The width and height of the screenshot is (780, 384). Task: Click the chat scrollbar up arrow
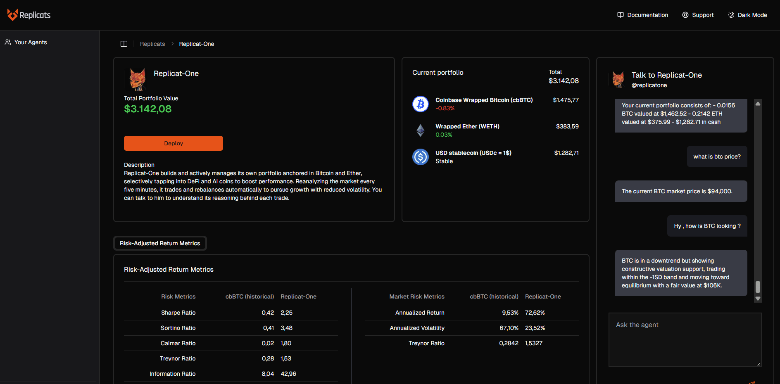coord(758,104)
